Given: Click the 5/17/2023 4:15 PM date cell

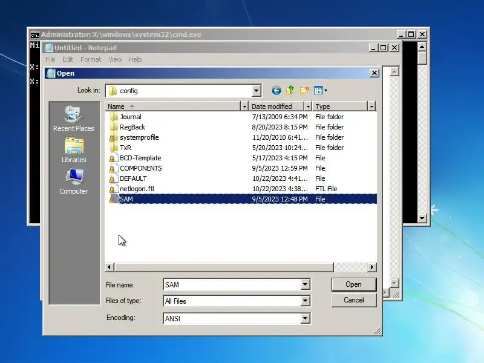Looking at the screenshot, I should (x=280, y=158).
